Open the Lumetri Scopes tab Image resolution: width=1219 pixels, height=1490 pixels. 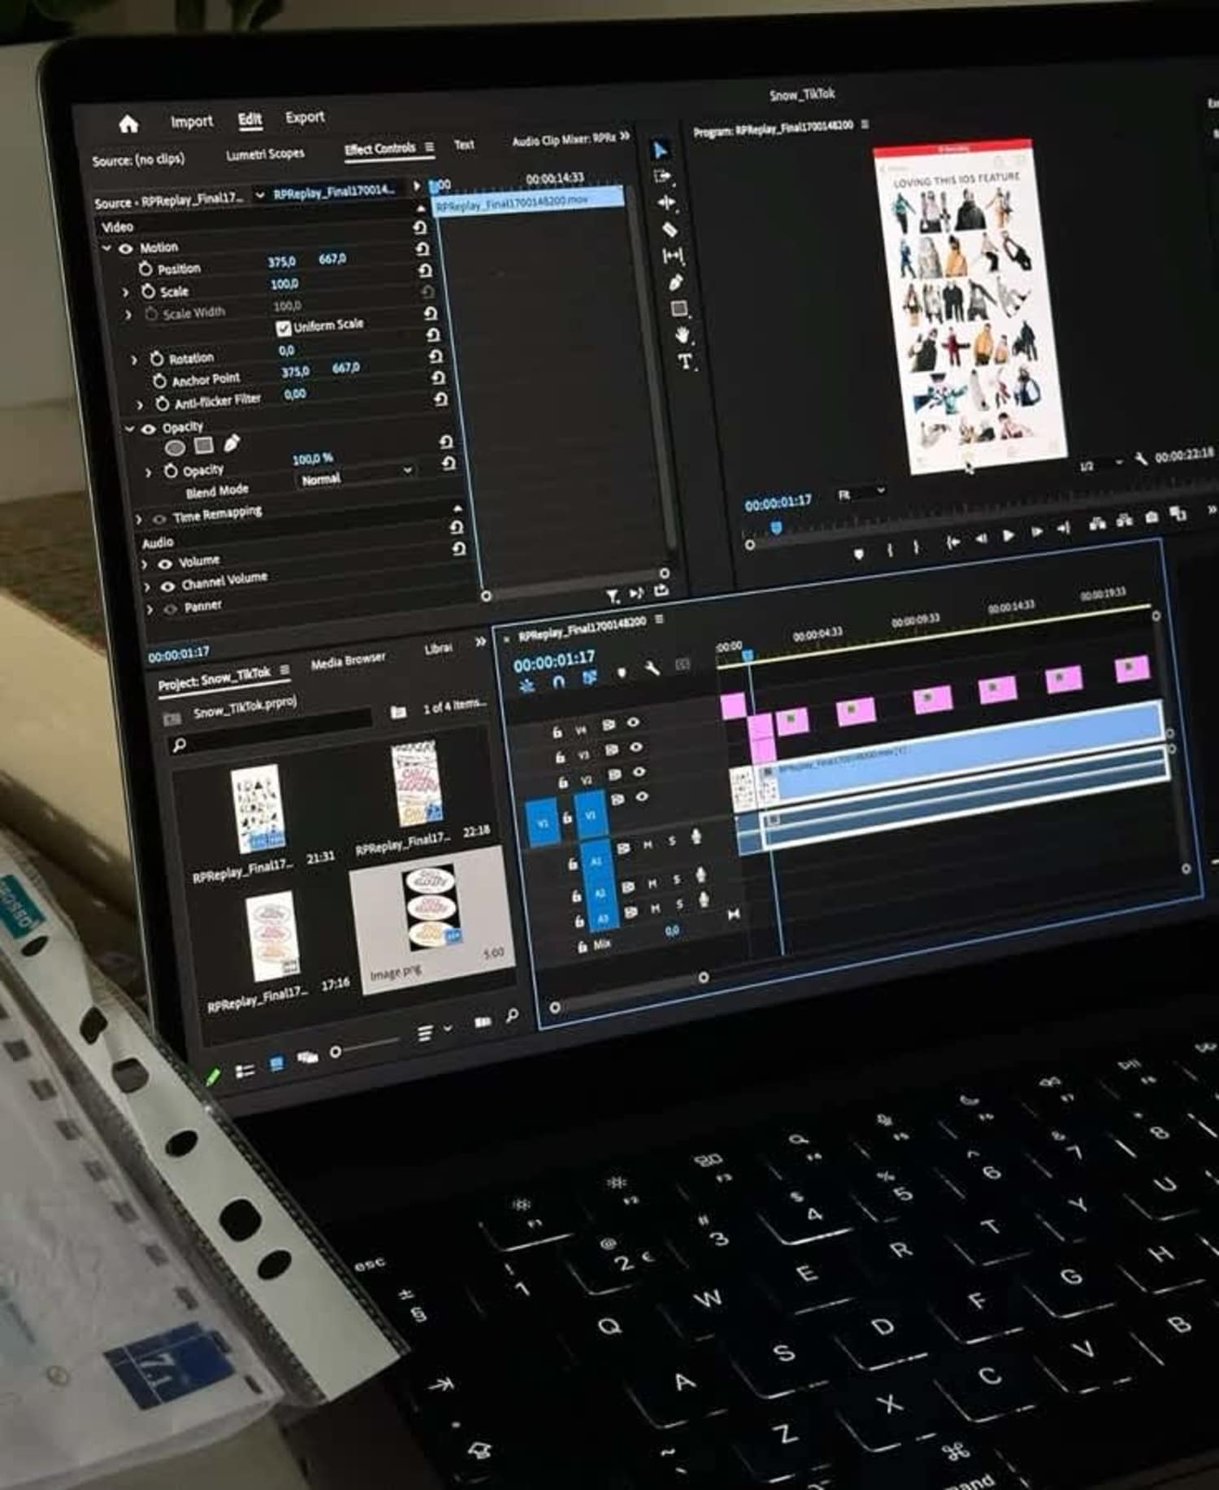tap(265, 154)
